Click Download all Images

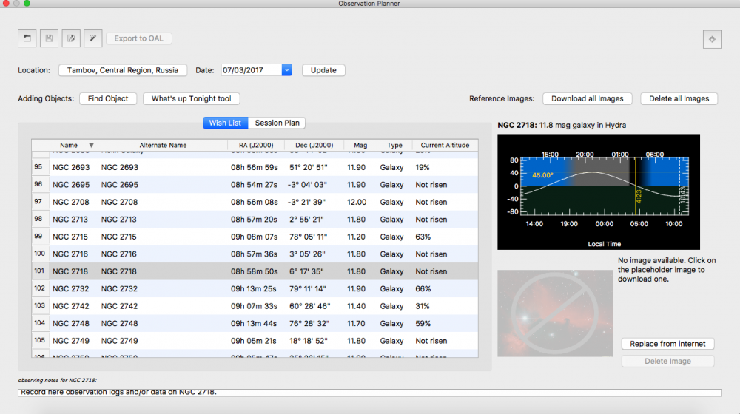click(x=587, y=98)
